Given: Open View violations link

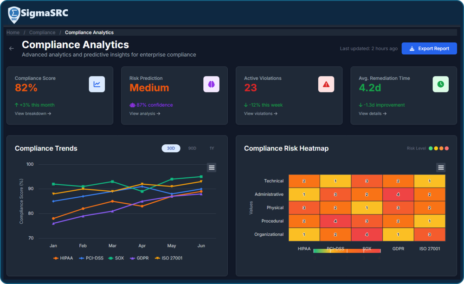Looking at the screenshot, I should tap(261, 114).
